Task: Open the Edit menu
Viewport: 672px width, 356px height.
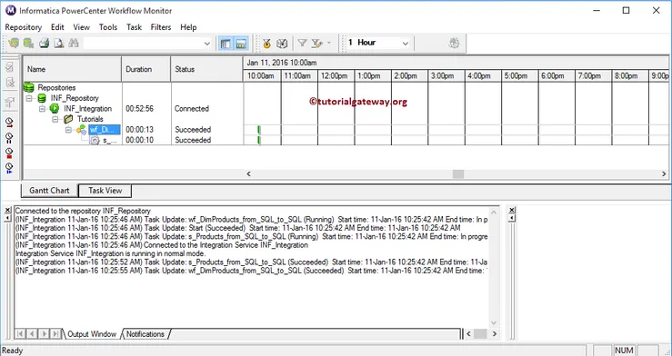Action: tap(57, 27)
